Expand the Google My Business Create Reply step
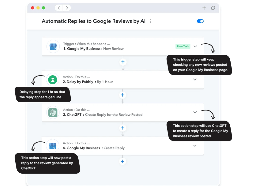The image size is (255, 186). (195, 146)
